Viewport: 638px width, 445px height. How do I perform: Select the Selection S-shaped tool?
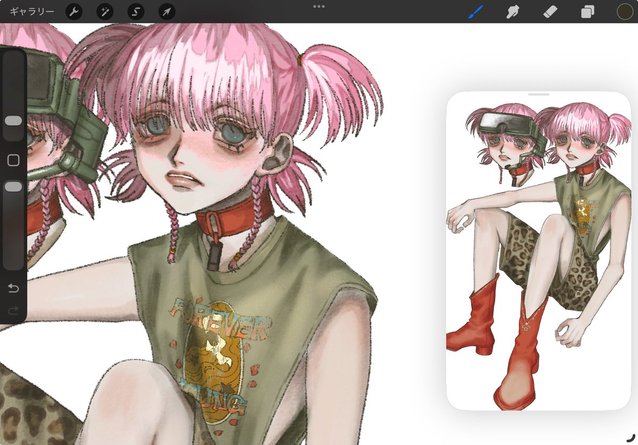136,11
